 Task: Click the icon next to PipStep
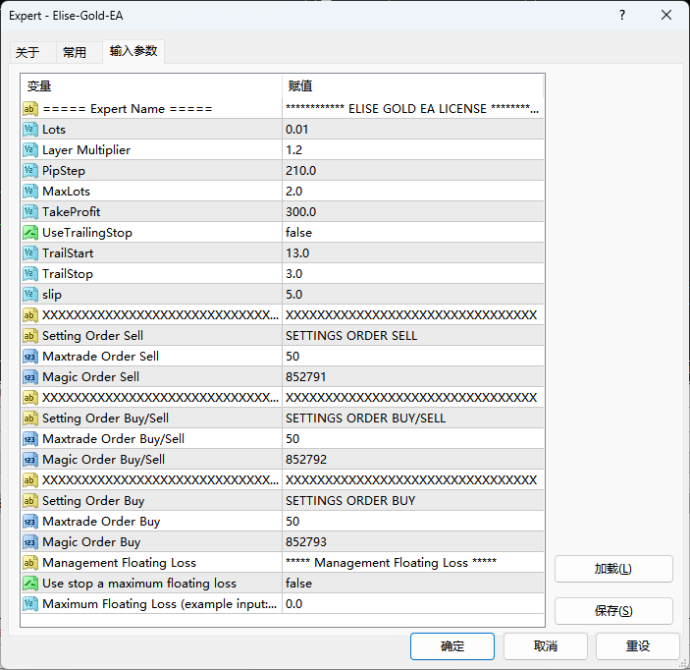tap(30, 171)
